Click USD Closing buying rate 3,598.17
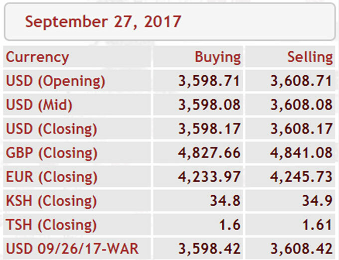Viewport: 339px width, 260px height. (209, 129)
